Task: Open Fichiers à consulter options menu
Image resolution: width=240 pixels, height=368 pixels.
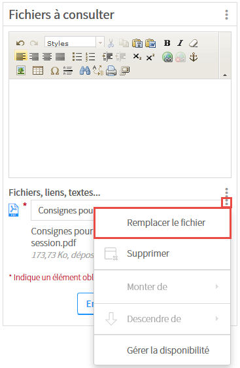Action: click(x=226, y=15)
